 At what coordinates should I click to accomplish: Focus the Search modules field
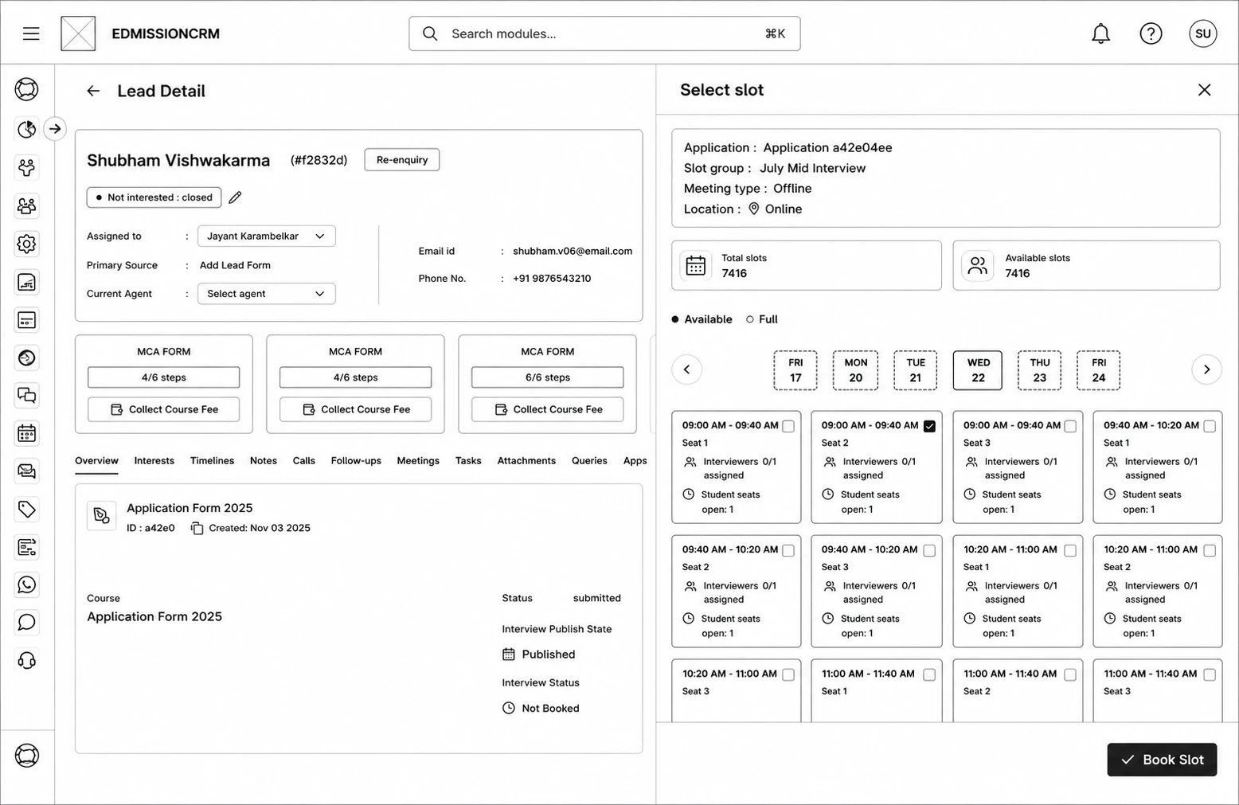pyautogui.click(x=604, y=33)
